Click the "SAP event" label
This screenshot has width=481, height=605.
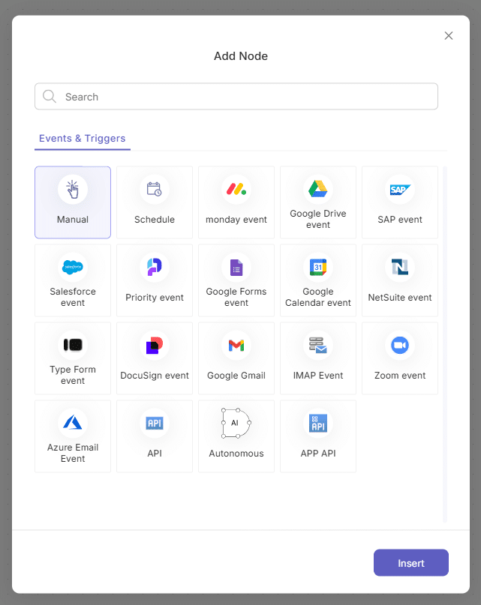(x=400, y=220)
